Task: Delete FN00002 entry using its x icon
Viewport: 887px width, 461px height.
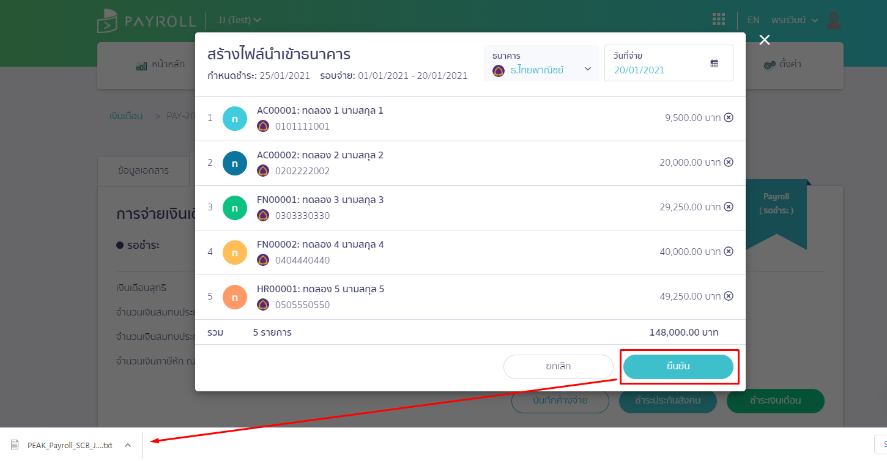Action: coord(728,251)
